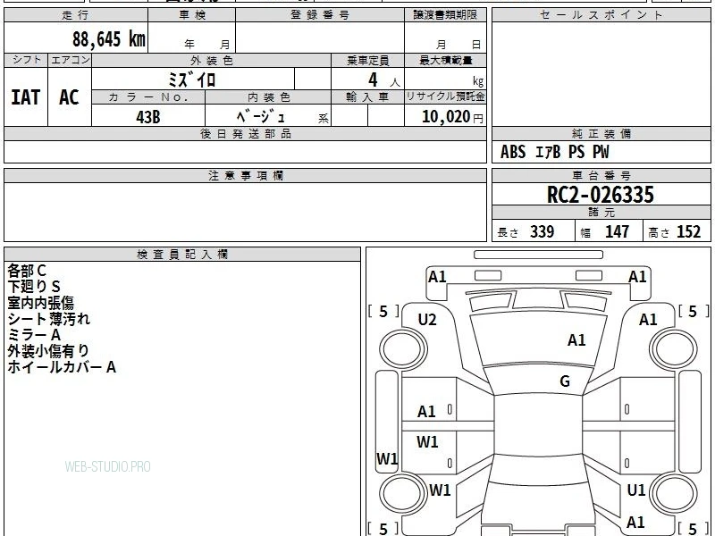Select the seating capacity value 4 人
715x536 pixels.
(383, 80)
